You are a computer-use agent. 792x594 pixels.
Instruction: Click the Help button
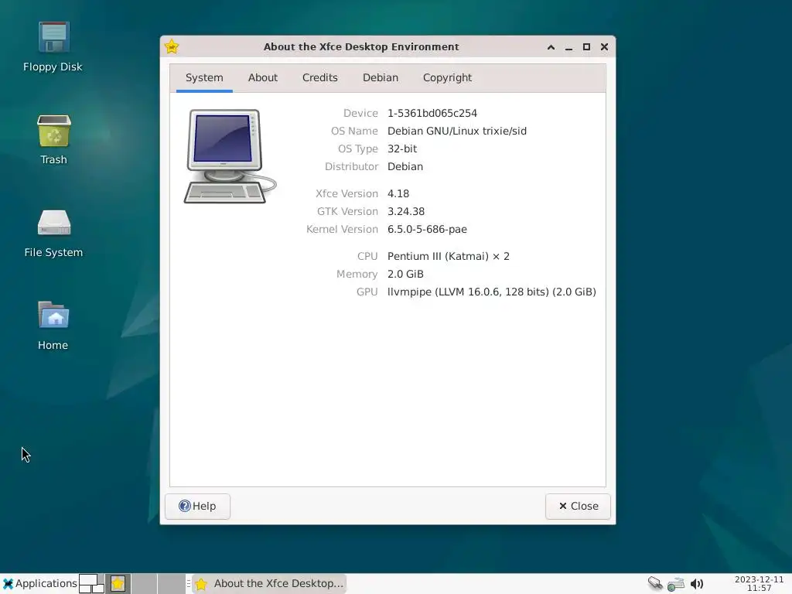coord(197,506)
